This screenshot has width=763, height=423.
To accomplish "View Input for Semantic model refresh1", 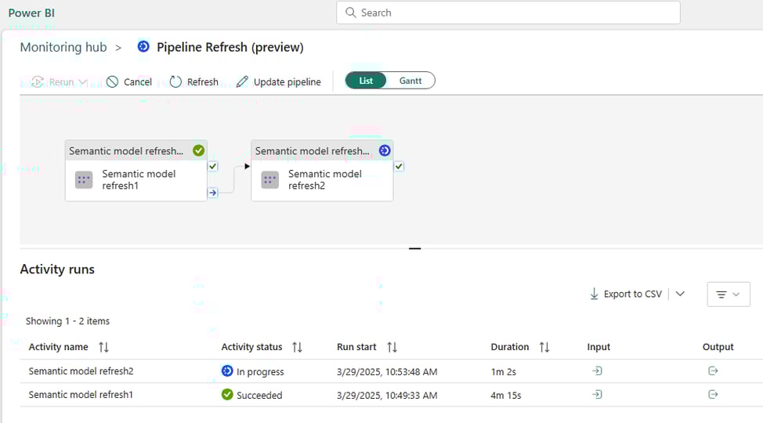I will coord(597,394).
